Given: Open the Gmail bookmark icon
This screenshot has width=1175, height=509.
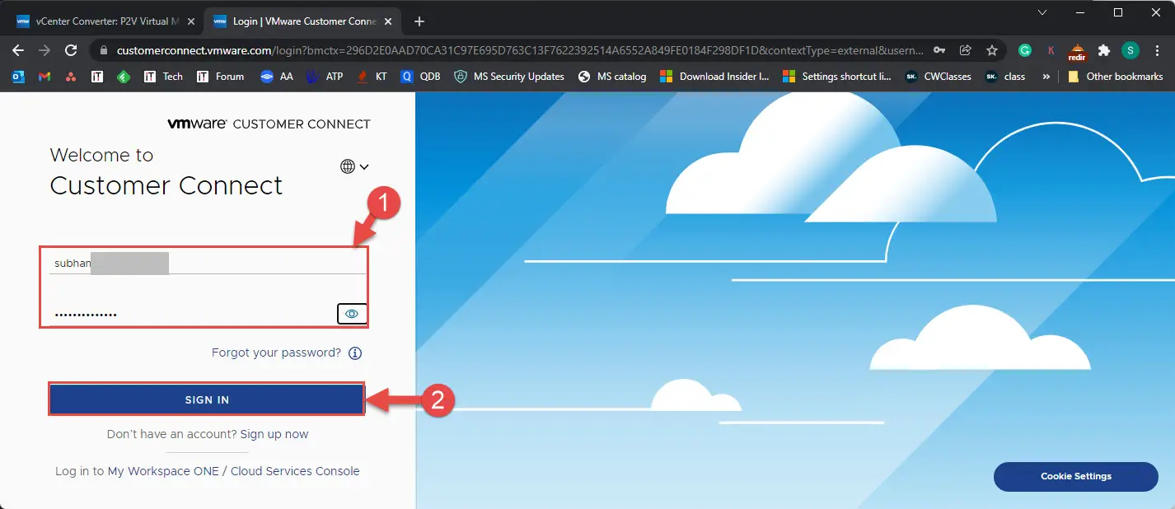Looking at the screenshot, I should [x=44, y=77].
